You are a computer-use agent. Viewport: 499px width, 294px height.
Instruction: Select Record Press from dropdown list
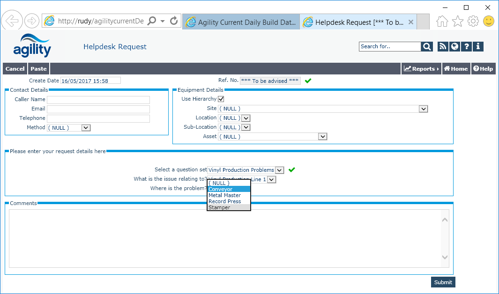click(225, 201)
